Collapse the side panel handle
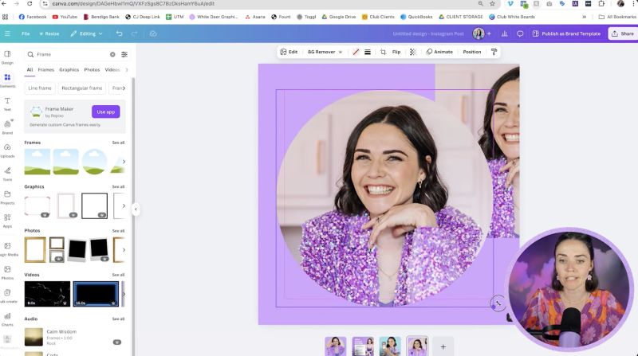The height and width of the screenshot is (356, 638). click(x=136, y=209)
